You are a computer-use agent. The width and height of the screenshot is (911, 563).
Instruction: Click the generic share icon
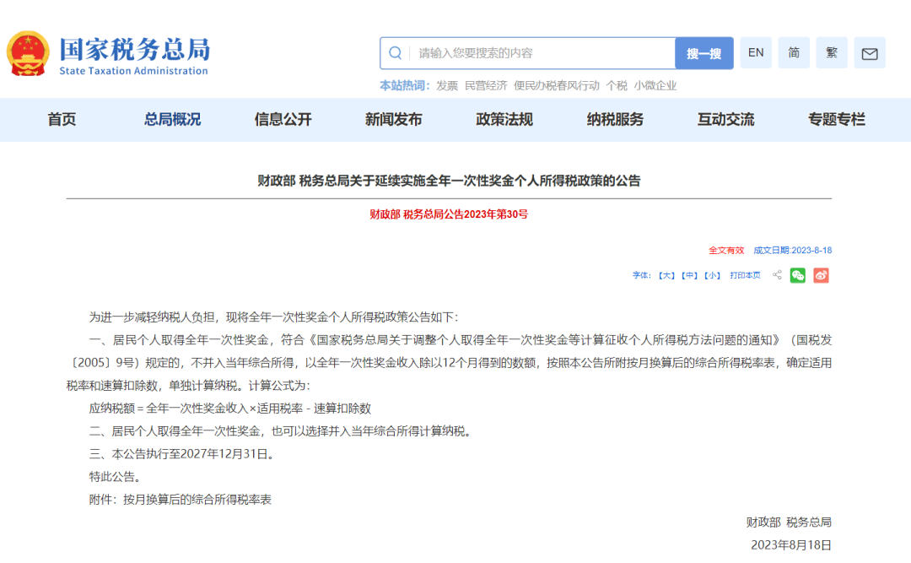777,275
